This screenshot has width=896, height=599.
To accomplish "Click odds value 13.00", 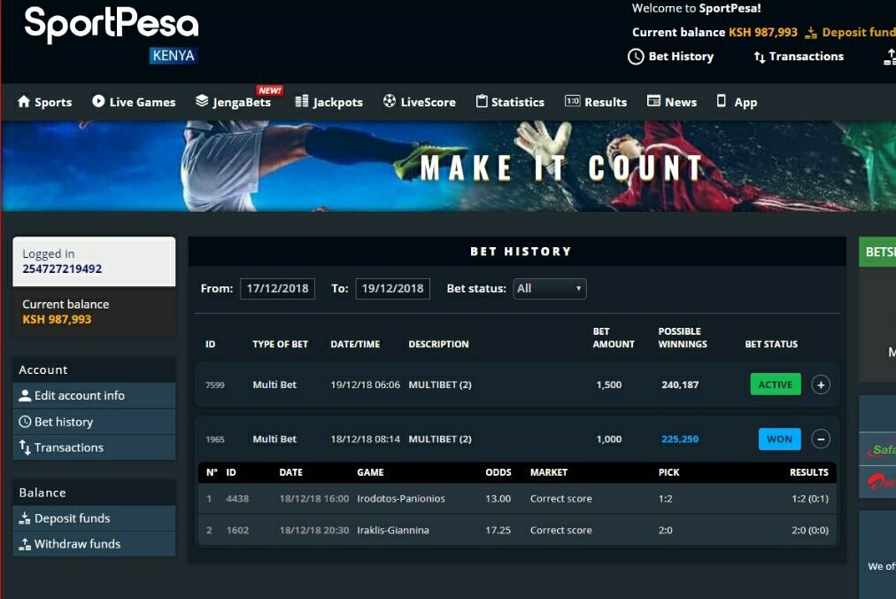I will (x=498, y=498).
